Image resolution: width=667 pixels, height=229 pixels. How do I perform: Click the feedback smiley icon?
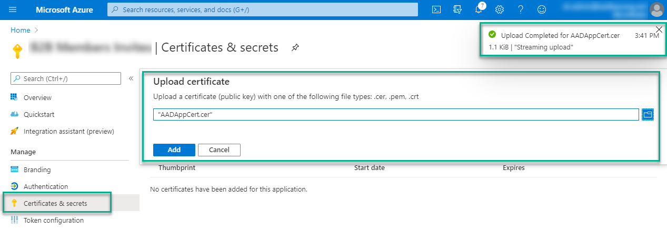541,9
